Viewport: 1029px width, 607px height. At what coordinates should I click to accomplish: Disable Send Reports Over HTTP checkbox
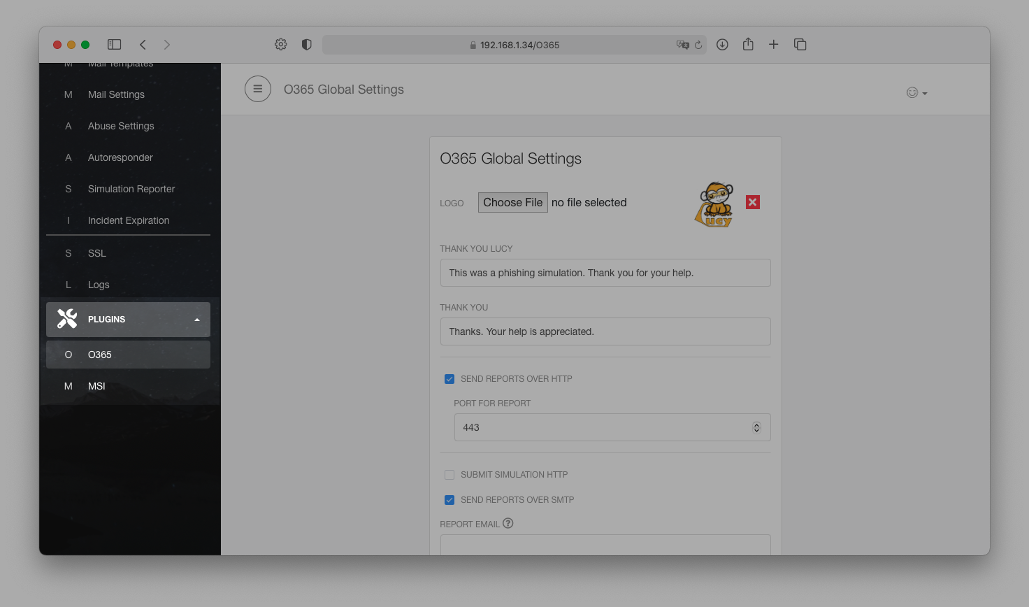coord(449,379)
